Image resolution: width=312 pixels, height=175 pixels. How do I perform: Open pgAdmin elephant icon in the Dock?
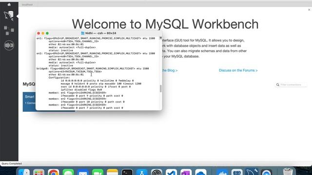(x=237, y=172)
